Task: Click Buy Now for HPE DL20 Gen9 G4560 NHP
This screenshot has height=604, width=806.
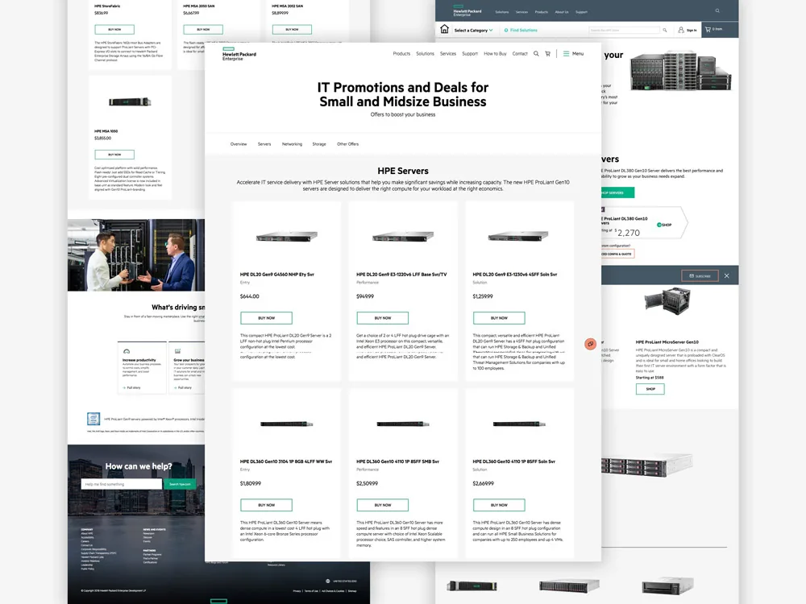Action: pos(266,318)
